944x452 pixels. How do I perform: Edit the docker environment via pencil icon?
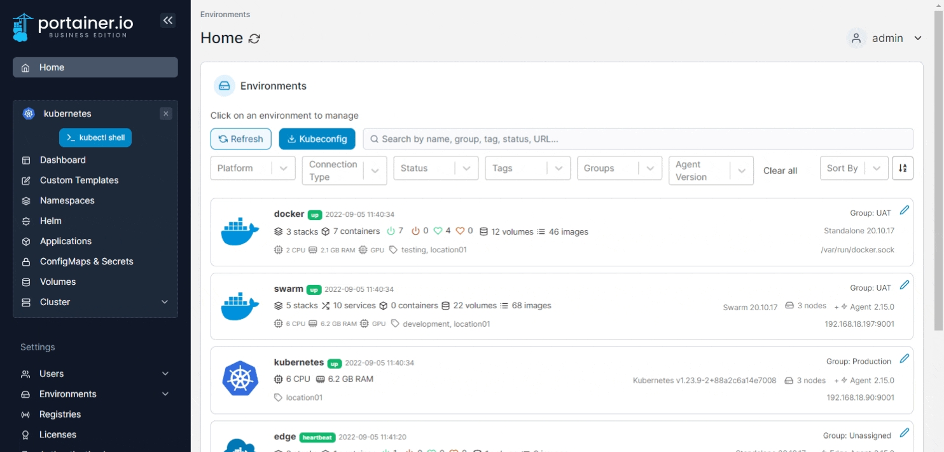point(904,210)
